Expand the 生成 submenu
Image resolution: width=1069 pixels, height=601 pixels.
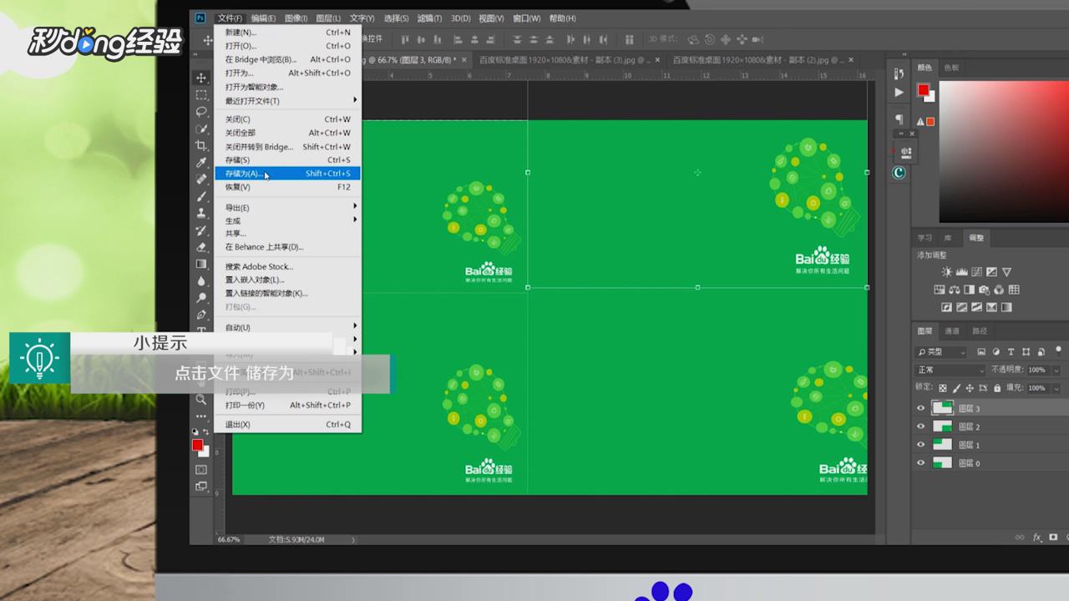[x=288, y=220]
